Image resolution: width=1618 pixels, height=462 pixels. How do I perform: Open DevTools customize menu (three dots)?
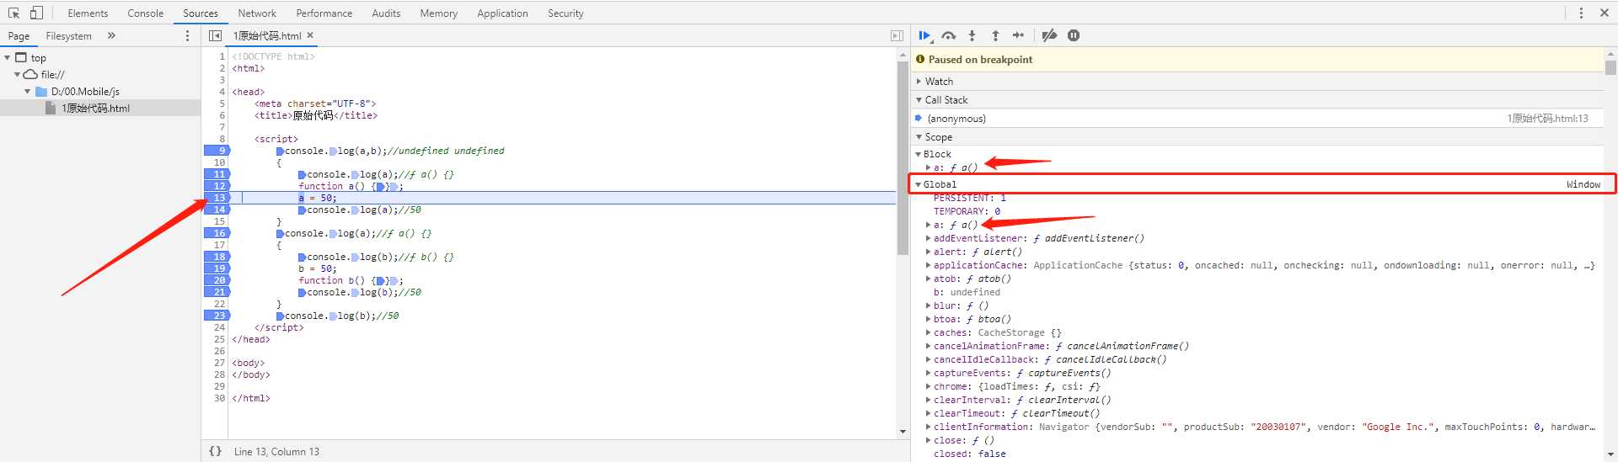[x=1581, y=13]
